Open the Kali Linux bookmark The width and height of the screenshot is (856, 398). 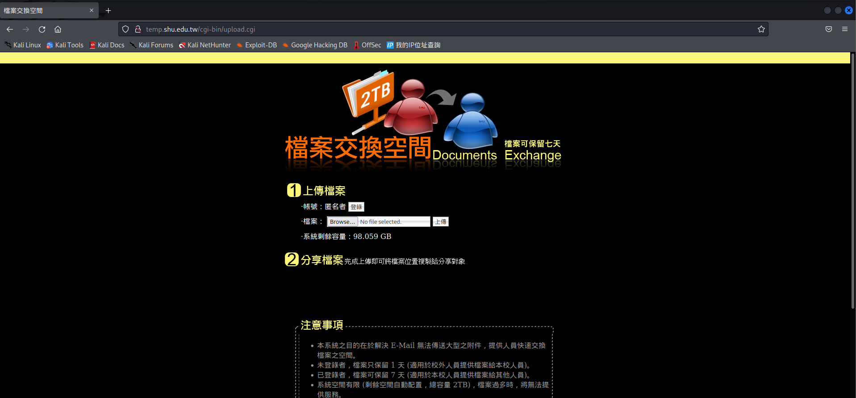click(23, 45)
